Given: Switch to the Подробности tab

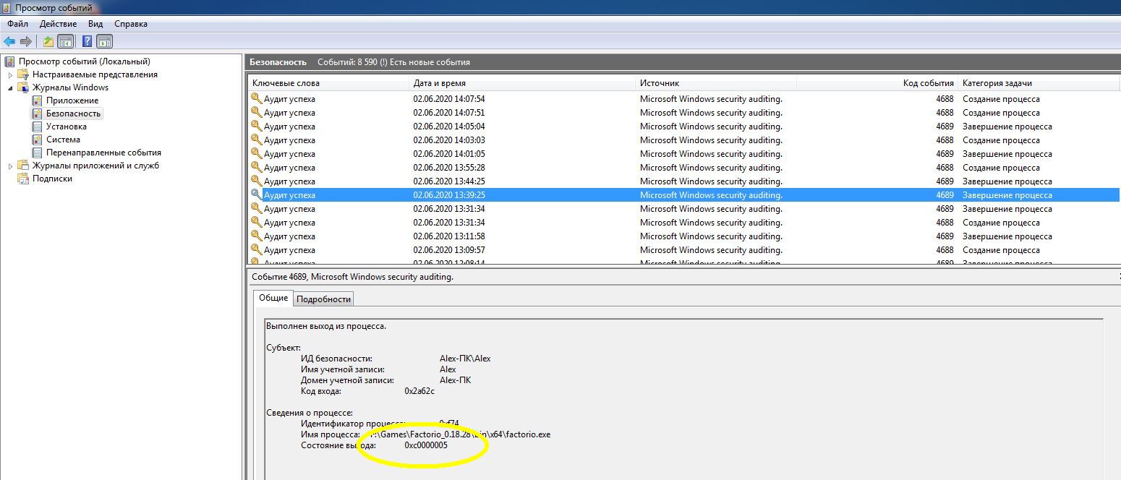Looking at the screenshot, I should coord(323,299).
